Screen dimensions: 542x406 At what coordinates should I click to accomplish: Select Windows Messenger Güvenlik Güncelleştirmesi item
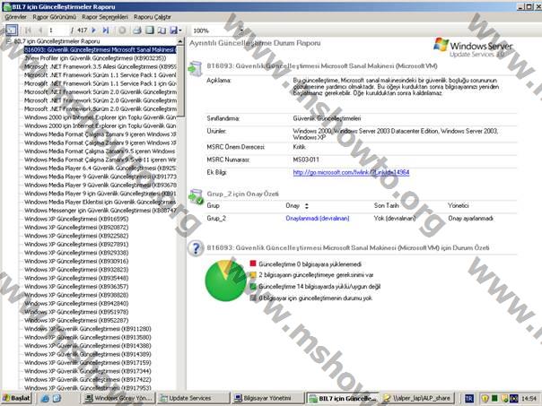(x=101, y=211)
